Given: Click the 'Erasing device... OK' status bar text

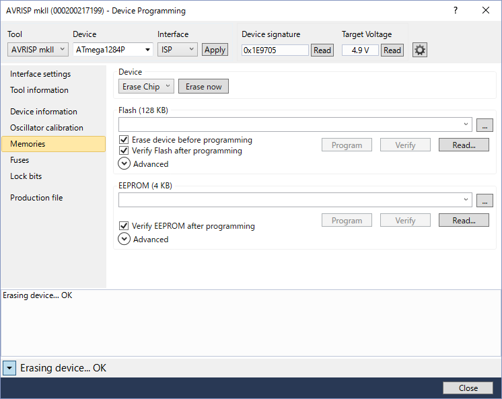Looking at the screenshot, I should (x=63, y=368).
